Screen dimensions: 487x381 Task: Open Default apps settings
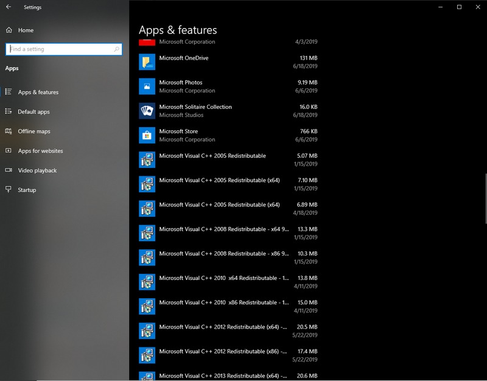(x=33, y=112)
